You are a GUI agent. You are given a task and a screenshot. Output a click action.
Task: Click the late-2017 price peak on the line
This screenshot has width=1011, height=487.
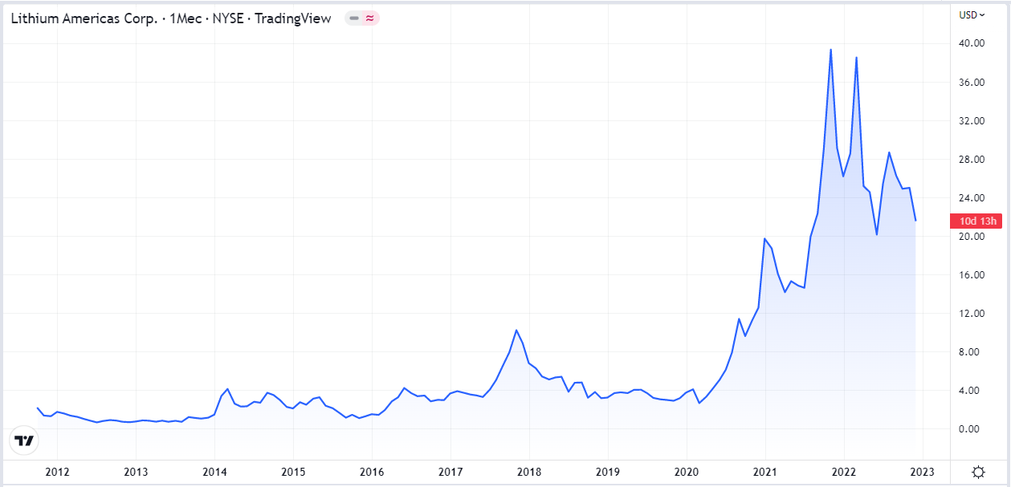(516, 331)
